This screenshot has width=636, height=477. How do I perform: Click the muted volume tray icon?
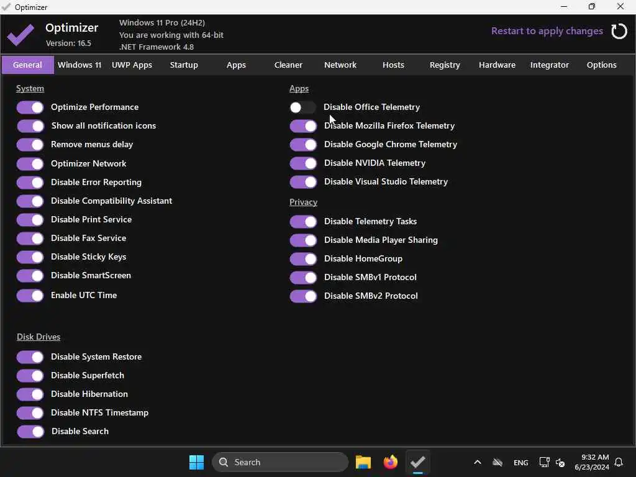point(560,462)
